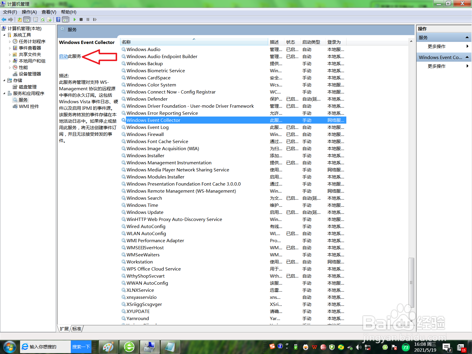Image resolution: width=472 pixels, height=354 pixels.
Task: Sort by 启动类型 column header
Action: [313, 42]
